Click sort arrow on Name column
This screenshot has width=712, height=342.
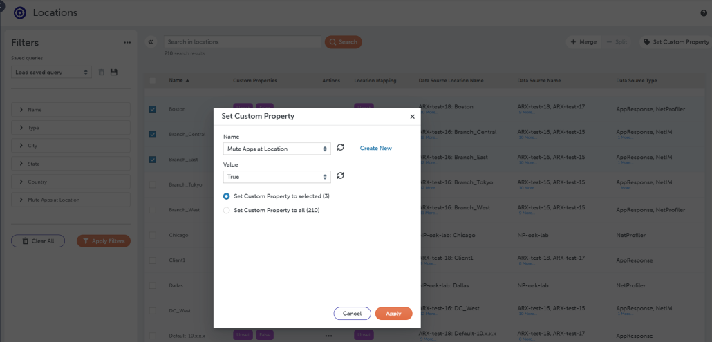coord(187,80)
